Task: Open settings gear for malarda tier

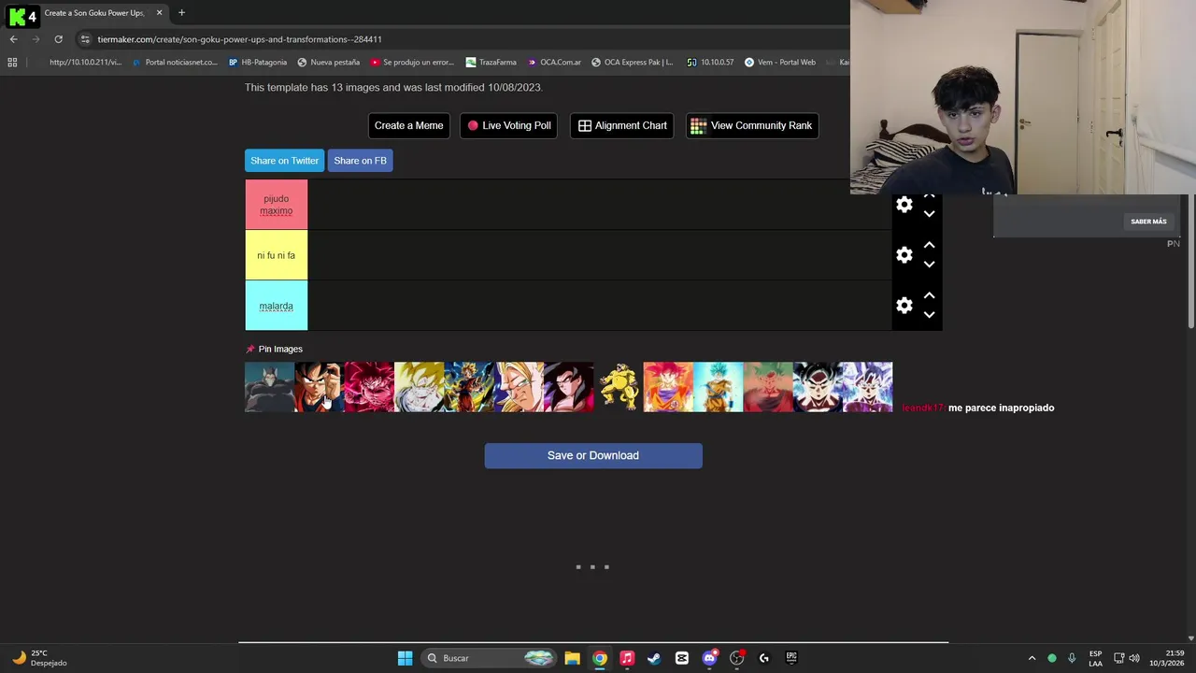Action: (904, 306)
